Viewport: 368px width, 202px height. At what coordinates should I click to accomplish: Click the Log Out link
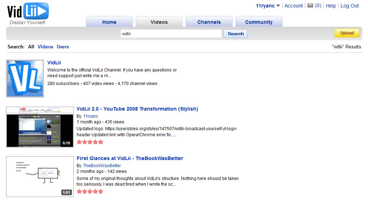(x=349, y=6)
